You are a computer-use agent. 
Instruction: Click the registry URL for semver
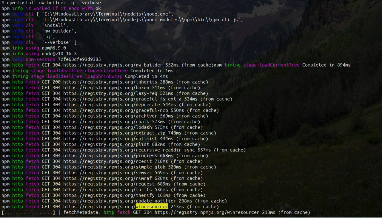107,173
